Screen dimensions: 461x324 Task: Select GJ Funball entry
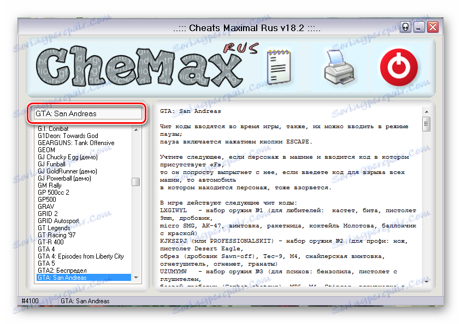point(51,164)
